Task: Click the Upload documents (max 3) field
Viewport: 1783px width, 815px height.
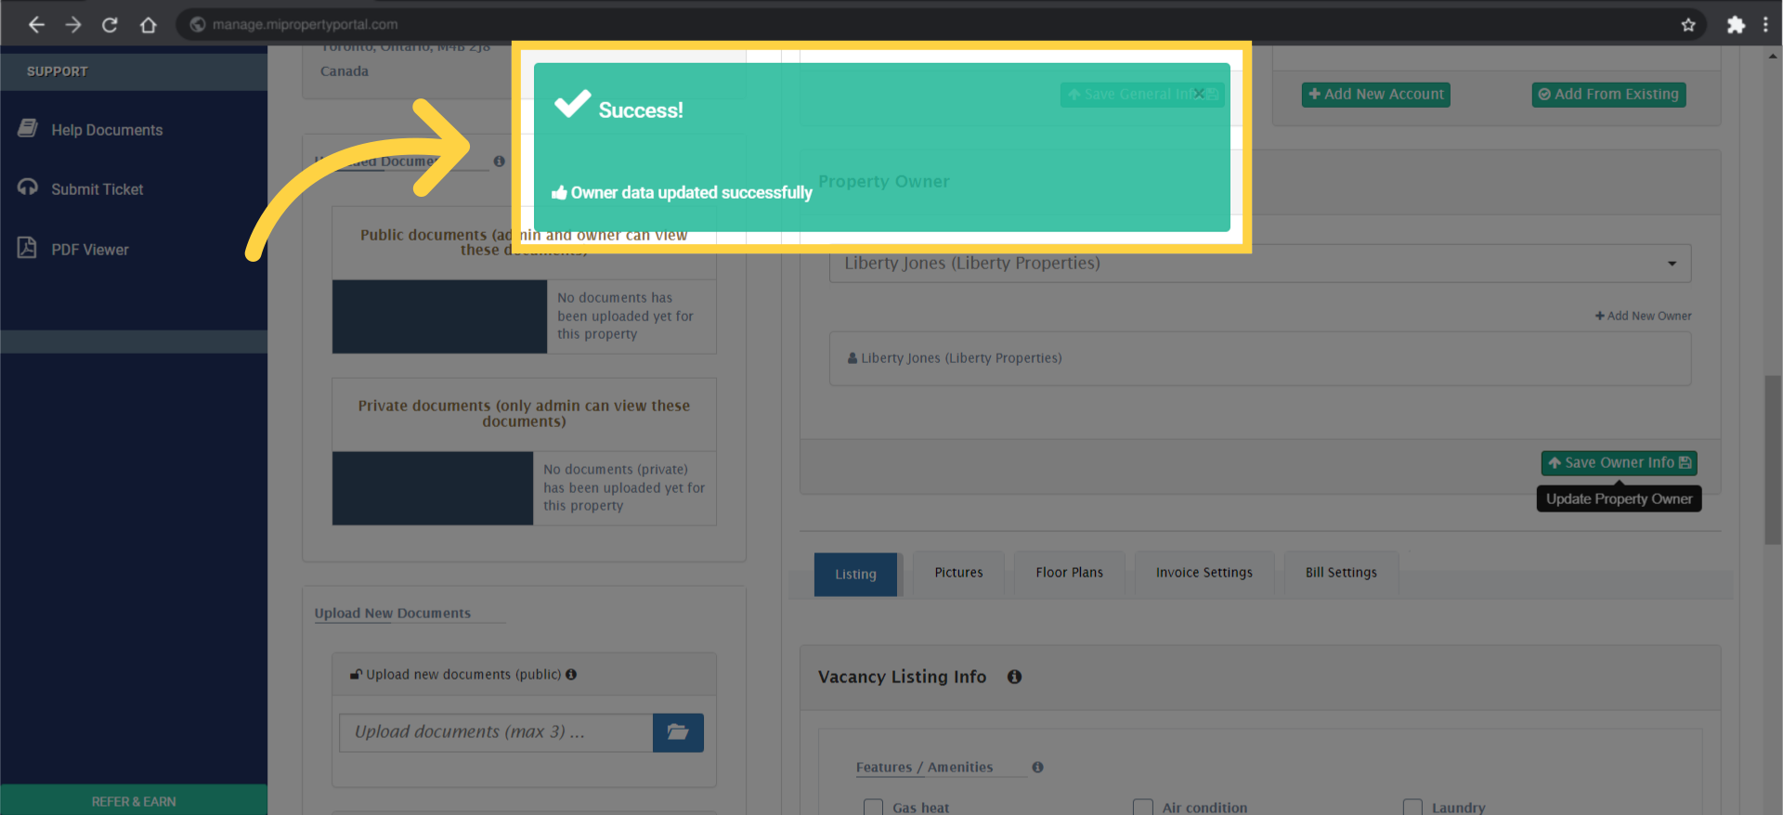Action: click(x=496, y=732)
